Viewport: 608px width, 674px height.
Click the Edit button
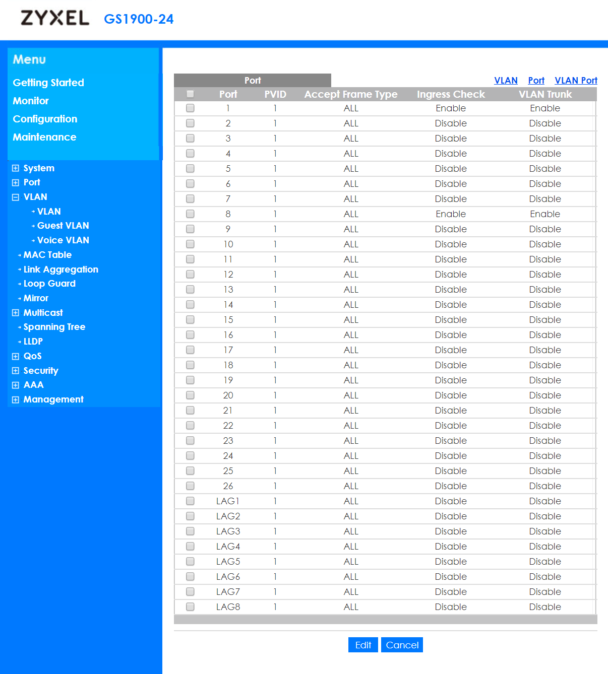[x=363, y=645]
